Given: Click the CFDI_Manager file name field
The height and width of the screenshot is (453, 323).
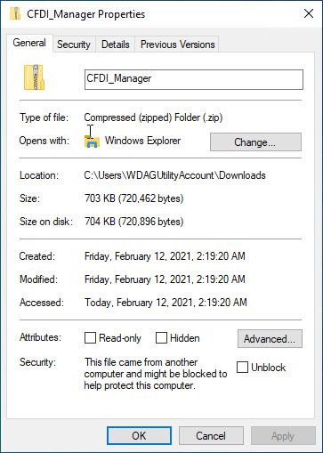Looking at the screenshot, I should [x=194, y=79].
